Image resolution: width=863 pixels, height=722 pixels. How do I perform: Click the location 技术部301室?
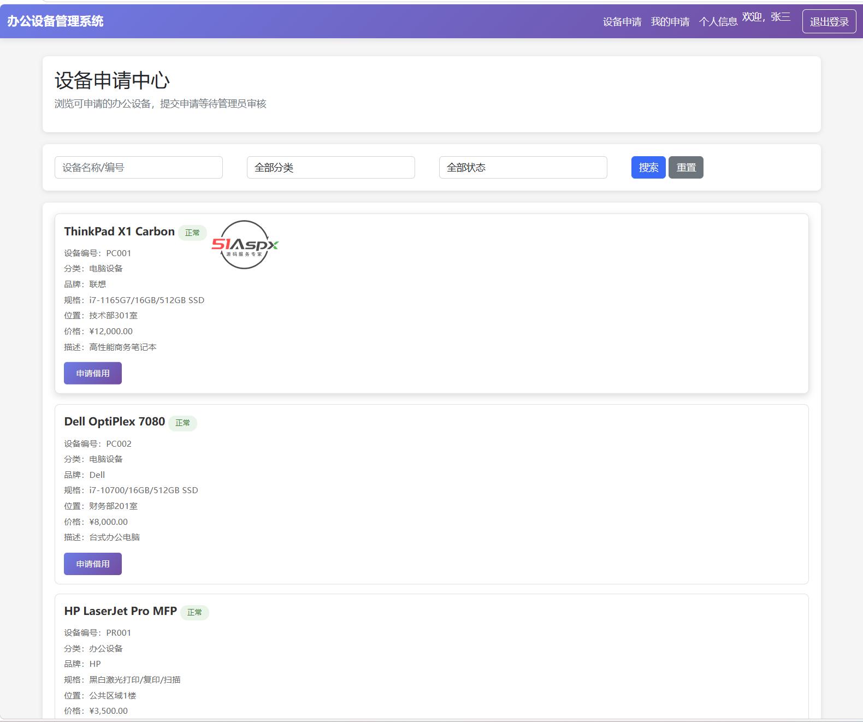(x=114, y=315)
